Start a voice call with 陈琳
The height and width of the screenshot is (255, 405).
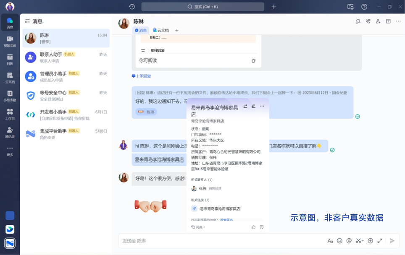(368, 21)
